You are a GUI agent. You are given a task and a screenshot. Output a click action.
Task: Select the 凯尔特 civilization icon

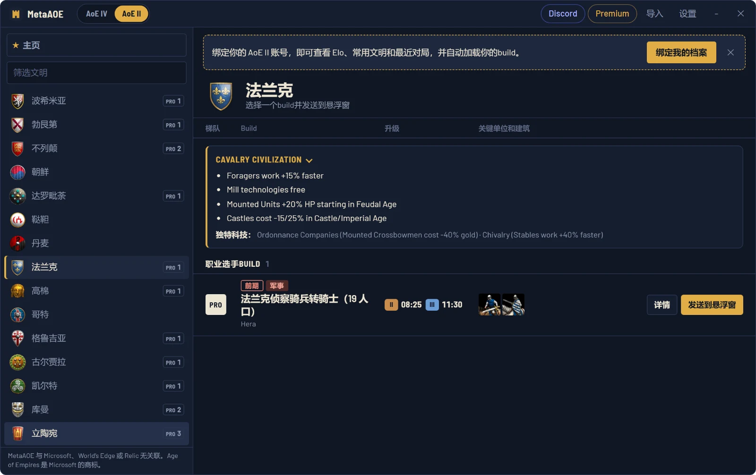click(x=18, y=386)
